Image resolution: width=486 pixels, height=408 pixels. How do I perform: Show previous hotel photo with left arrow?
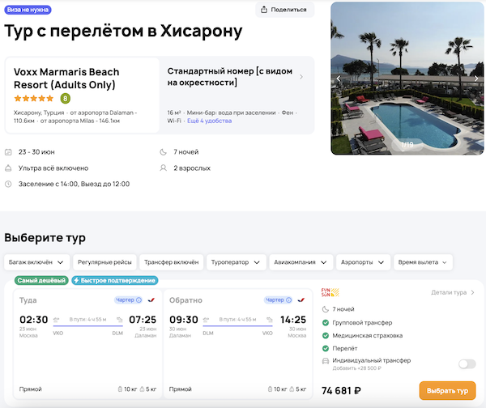(339, 79)
